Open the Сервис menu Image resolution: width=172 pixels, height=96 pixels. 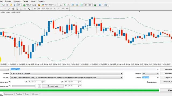point(26,1)
